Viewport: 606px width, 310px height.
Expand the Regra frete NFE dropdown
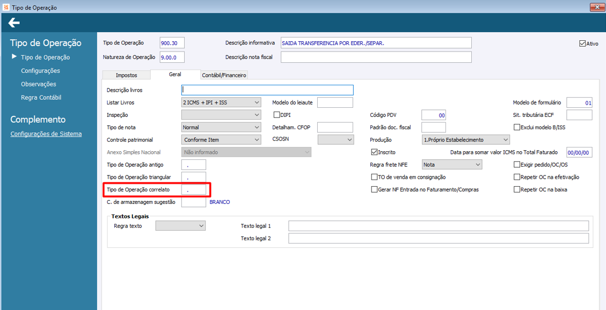click(451, 165)
